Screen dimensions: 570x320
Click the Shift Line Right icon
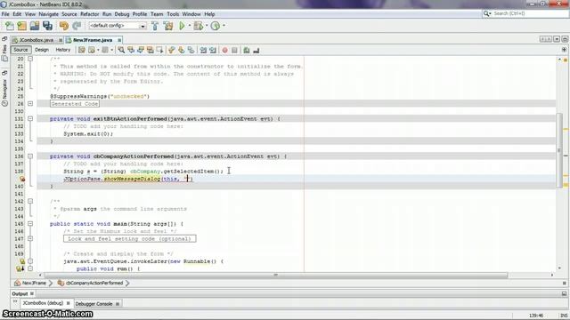[213, 50]
